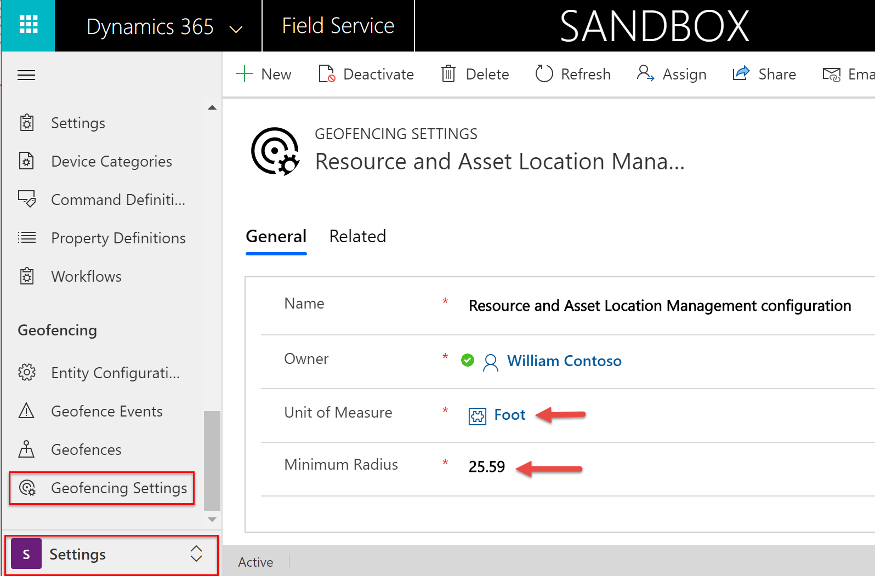Click the SANDBOX environment label

[x=655, y=26]
